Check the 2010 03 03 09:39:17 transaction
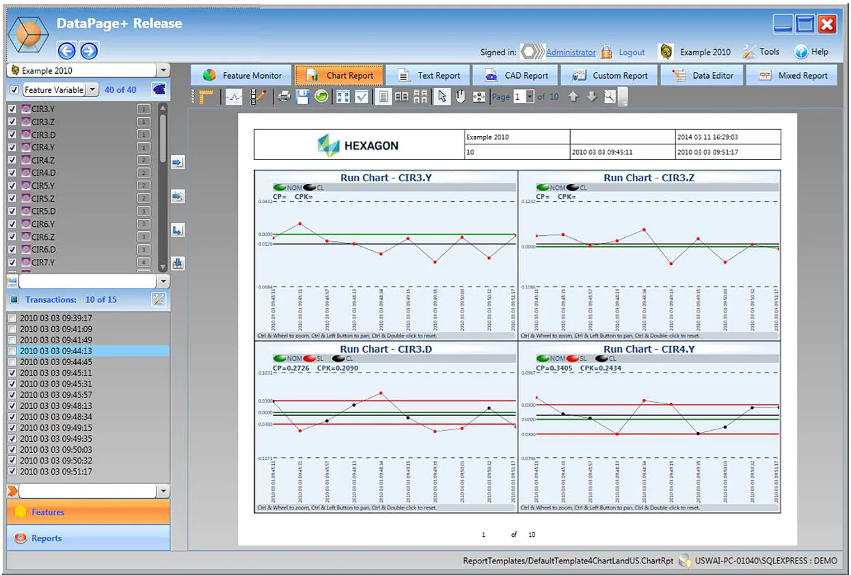851x575 pixels. click(x=12, y=318)
